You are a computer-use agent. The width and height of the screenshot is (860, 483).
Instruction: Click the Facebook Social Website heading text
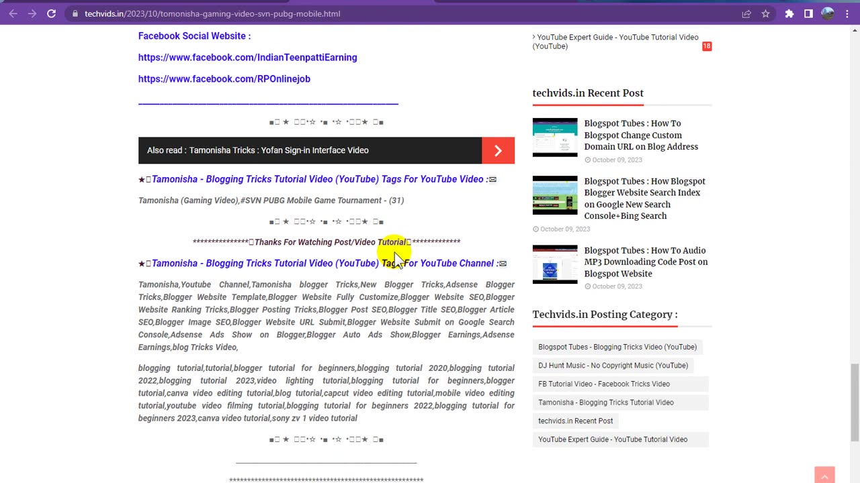tap(194, 36)
